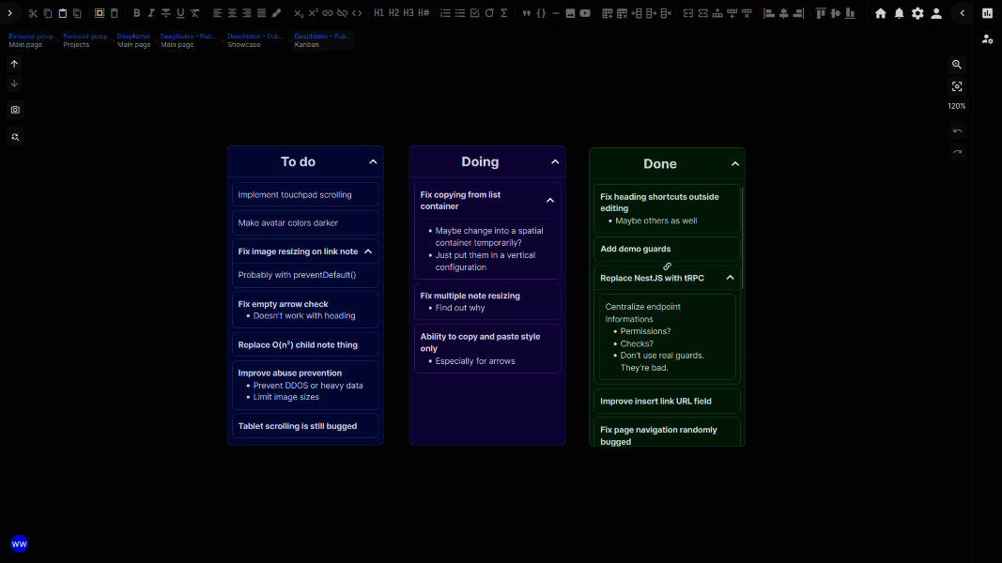Apply H3 heading
Viewport: 1002px width, 563px height.
409,13
